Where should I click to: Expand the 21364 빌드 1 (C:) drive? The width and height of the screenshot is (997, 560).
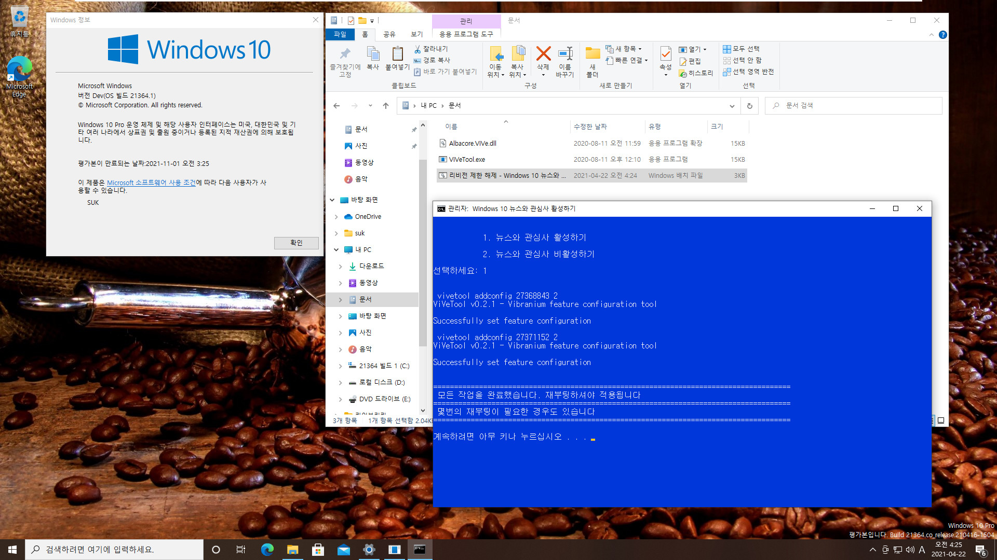pyautogui.click(x=340, y=366)
